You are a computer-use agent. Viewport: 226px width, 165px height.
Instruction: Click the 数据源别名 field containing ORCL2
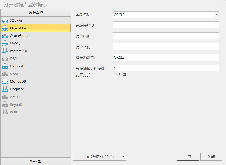click(166, 57)
